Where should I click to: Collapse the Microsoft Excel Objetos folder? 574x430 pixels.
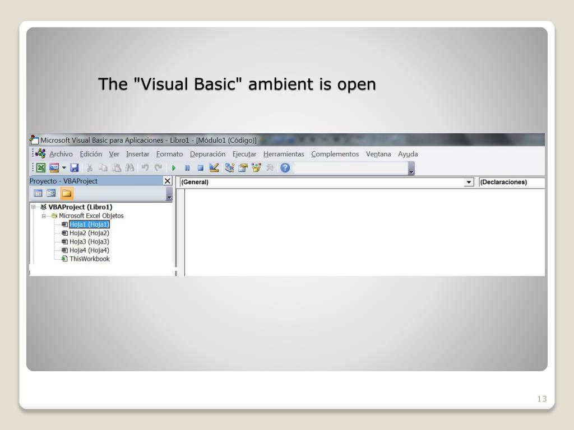44,216
